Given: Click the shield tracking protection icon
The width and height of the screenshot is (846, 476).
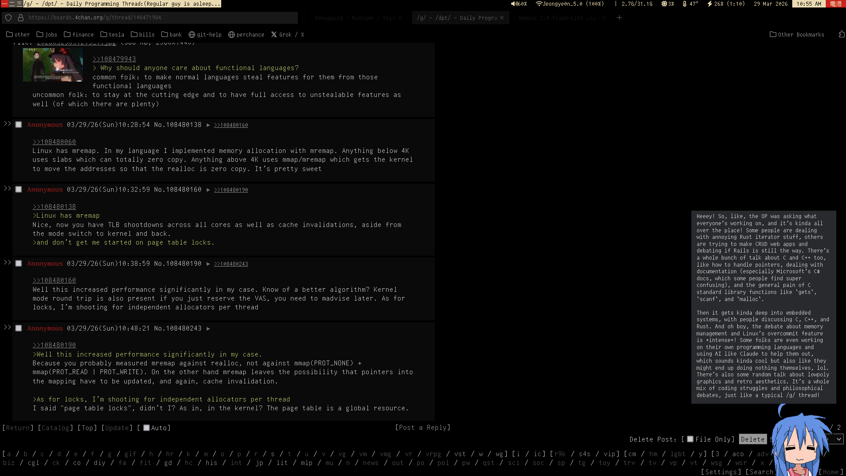Looking at the screenshot, I should pos(8,18).
